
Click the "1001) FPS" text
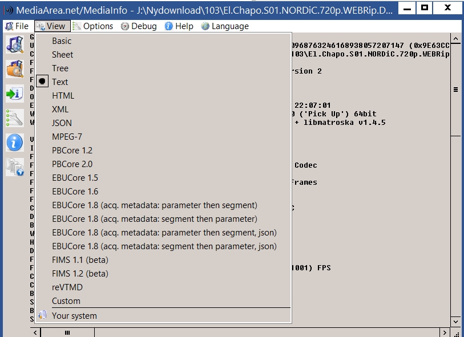tap(311, 268)
